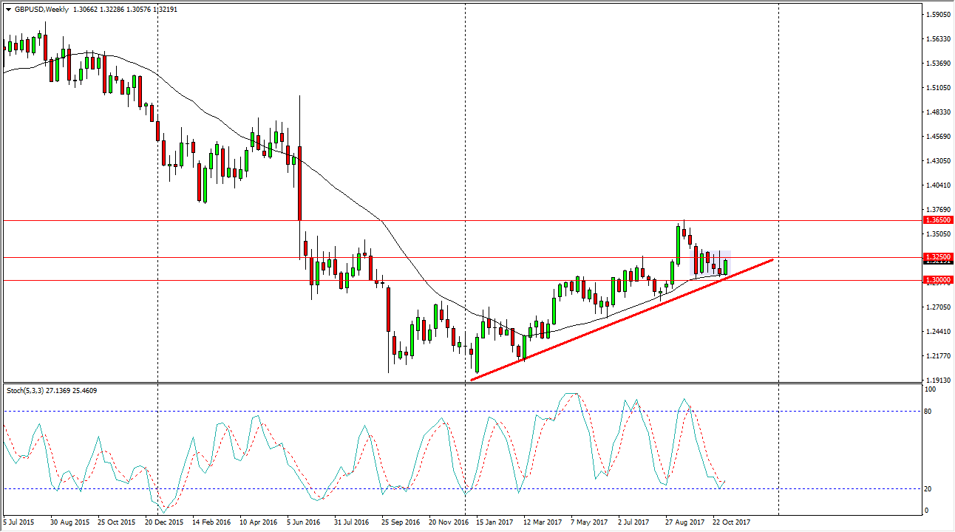Screen dimensions: 955x532
Task: Select the 1.36500 red price label
Action: (937, 220)
